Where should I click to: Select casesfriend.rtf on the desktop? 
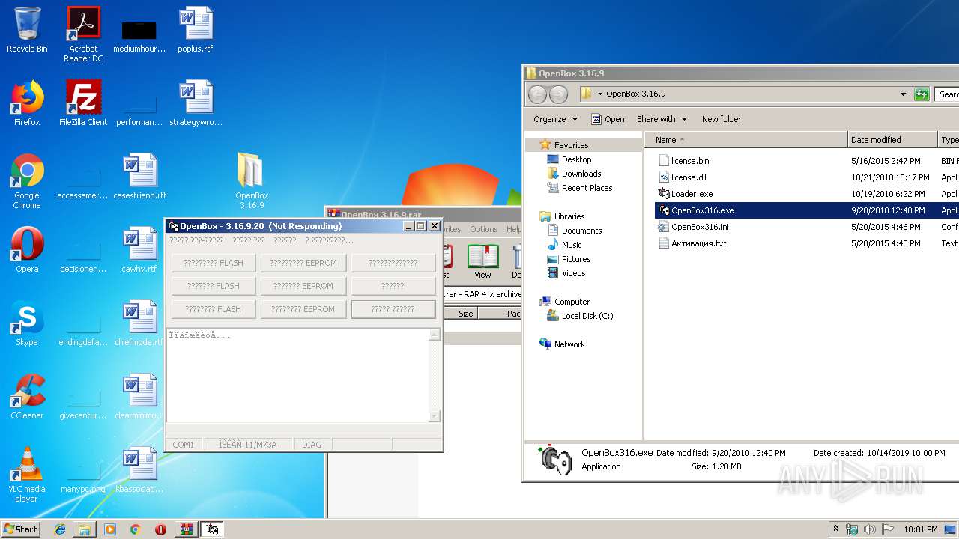(x=139, y=177)
